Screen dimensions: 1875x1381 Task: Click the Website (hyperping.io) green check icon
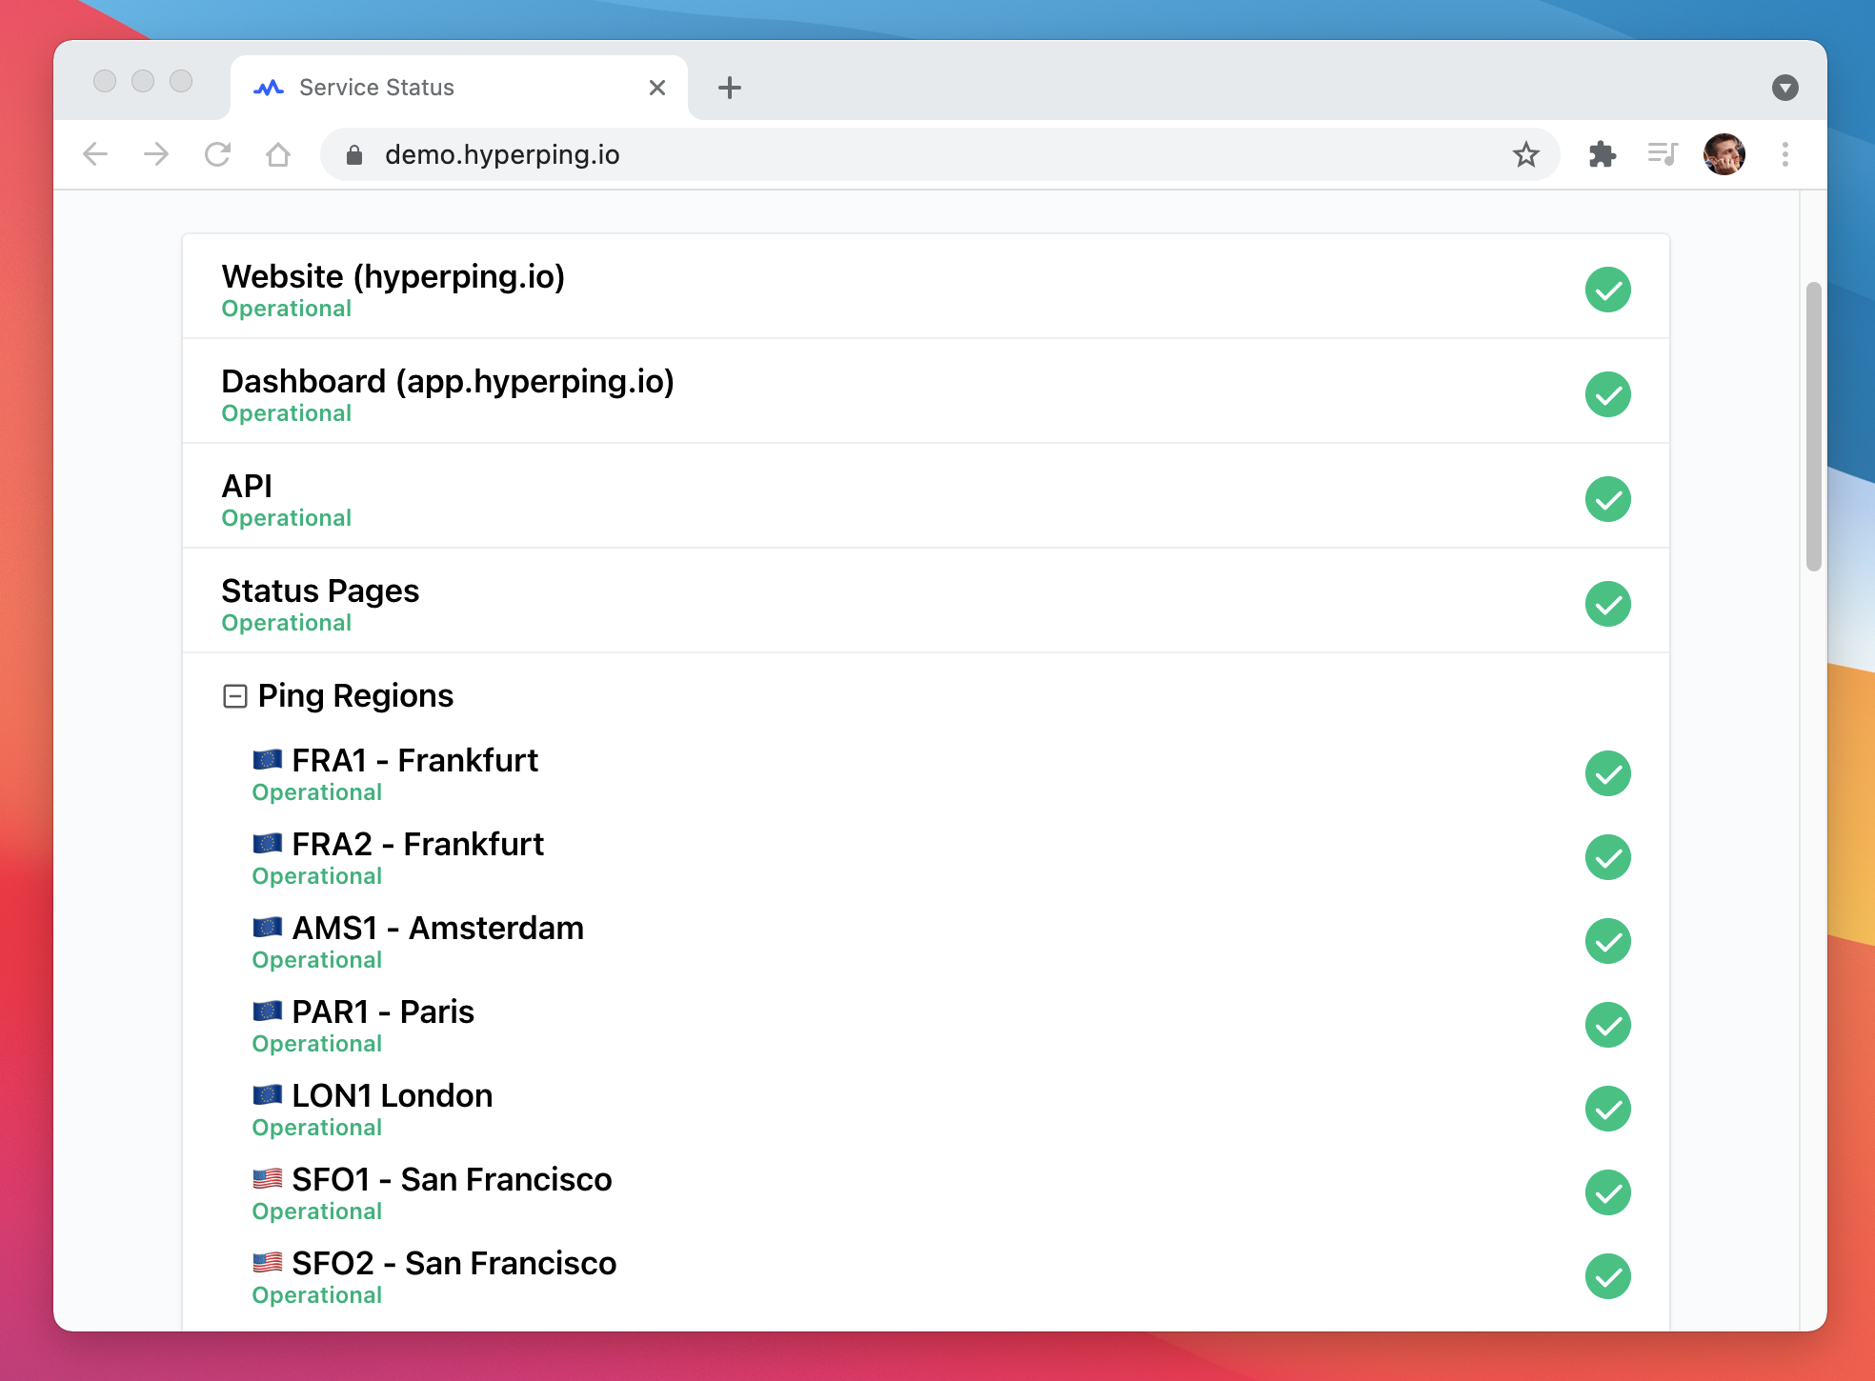(x=1608, y=290)
